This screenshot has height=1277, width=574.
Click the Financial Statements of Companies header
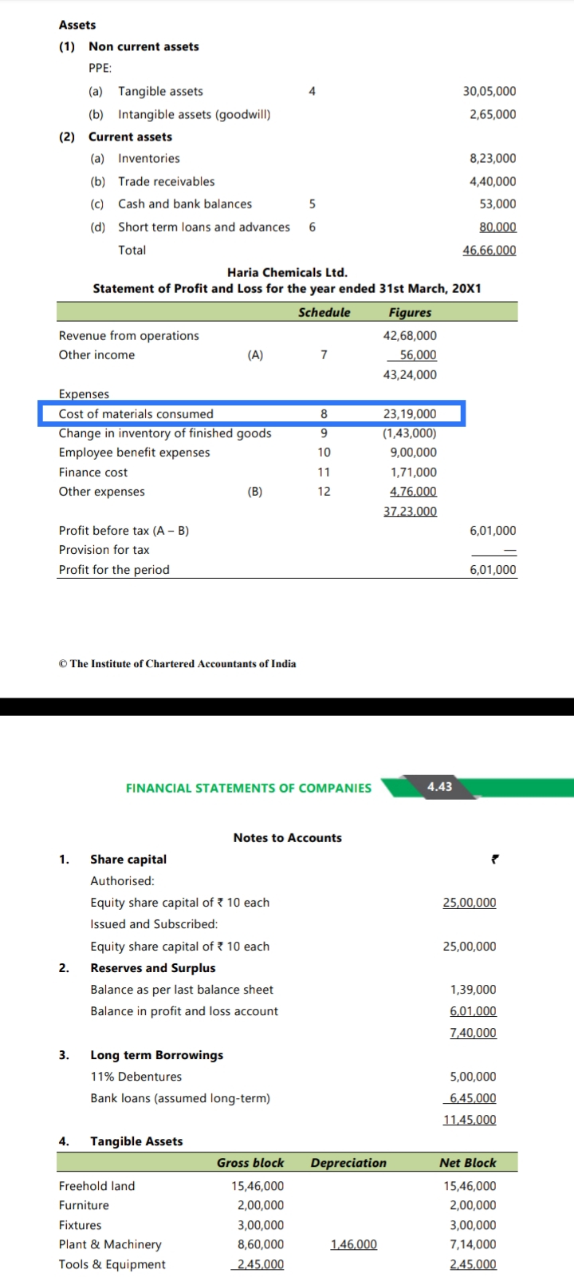(x=249, y=789)
